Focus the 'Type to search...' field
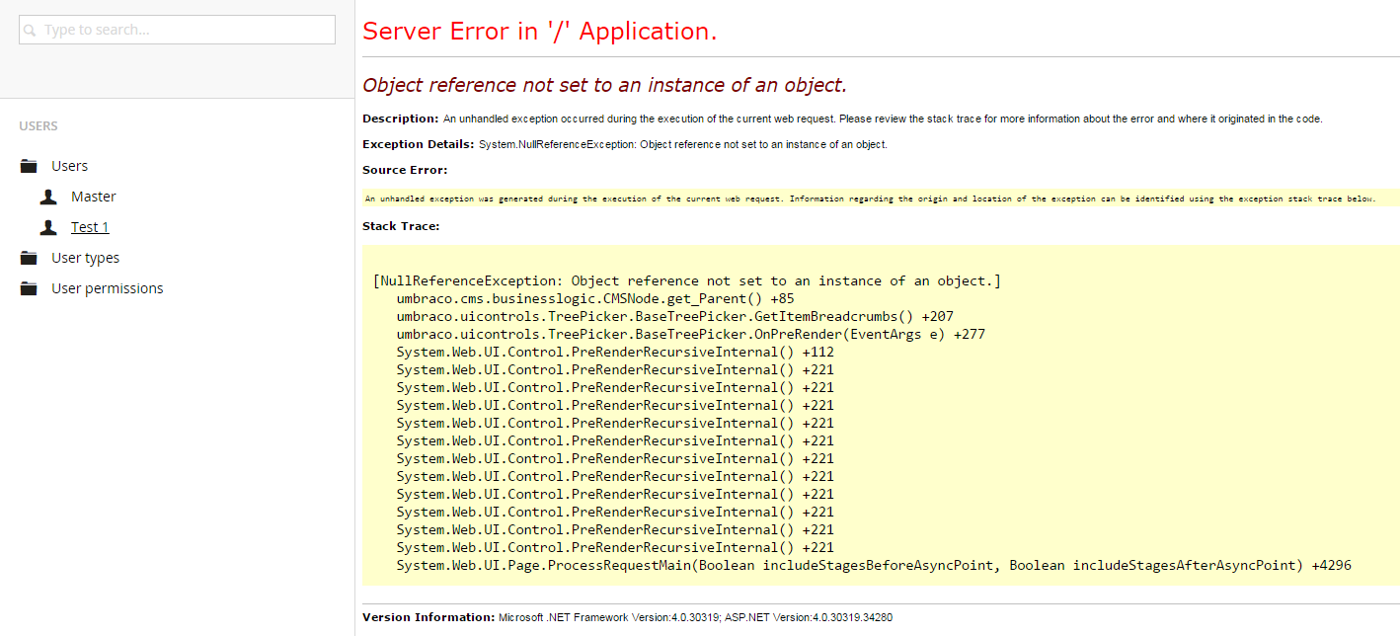The height and width of the screenshot is (636, 1400). pyautogui.click(x=177, y=30)
